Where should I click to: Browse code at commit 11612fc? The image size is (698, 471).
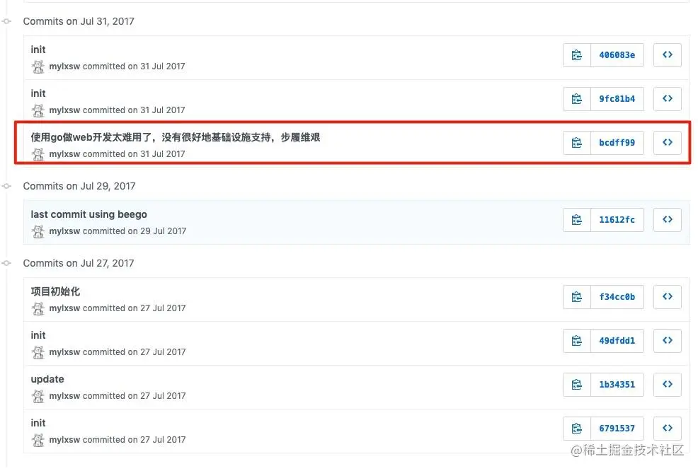tap(668, 220)
